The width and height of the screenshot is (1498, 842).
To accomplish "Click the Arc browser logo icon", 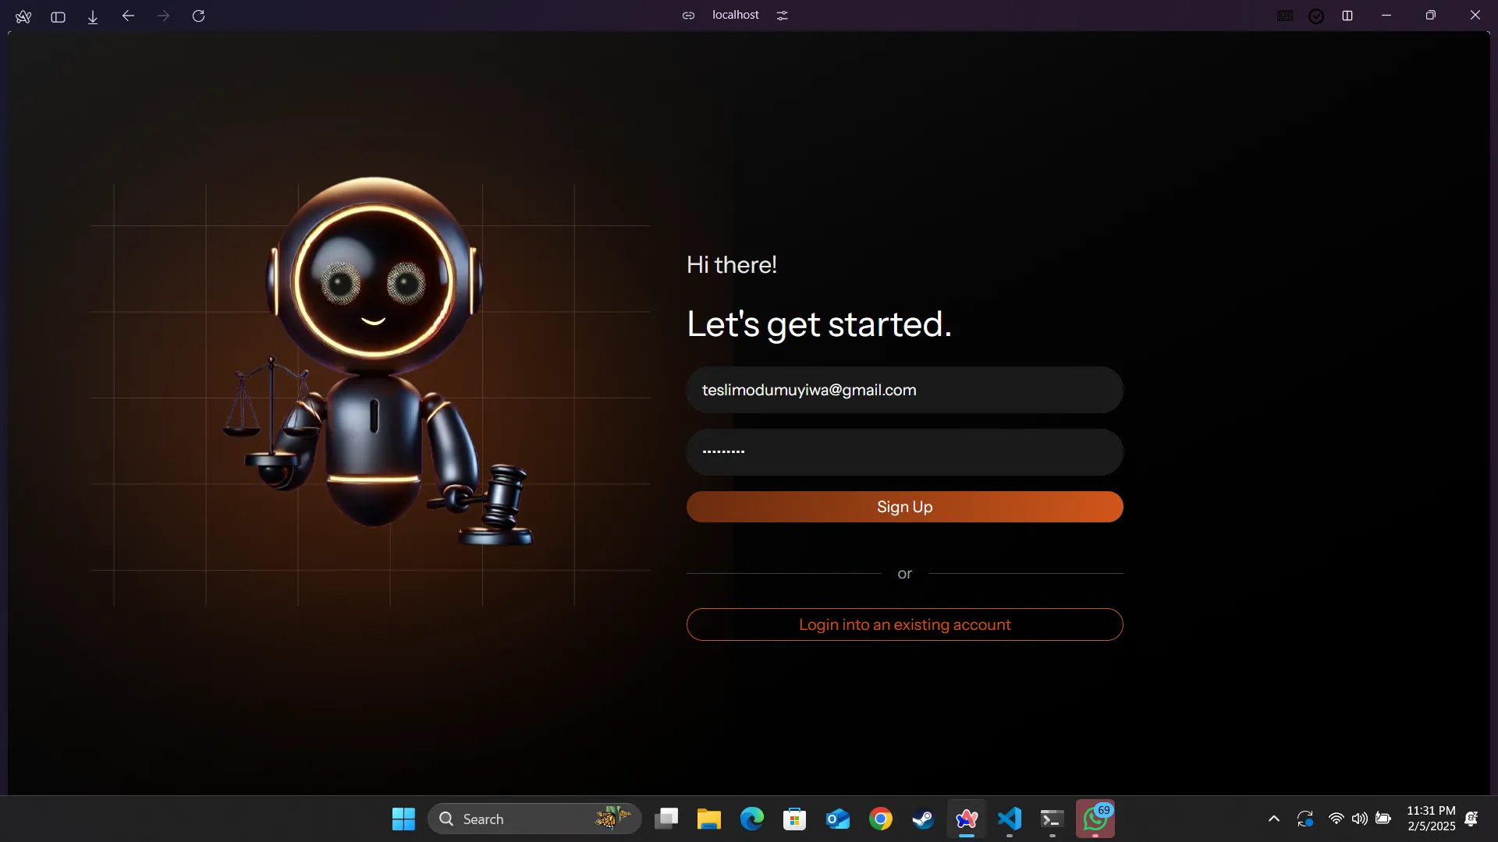I will tap(23, 16).
